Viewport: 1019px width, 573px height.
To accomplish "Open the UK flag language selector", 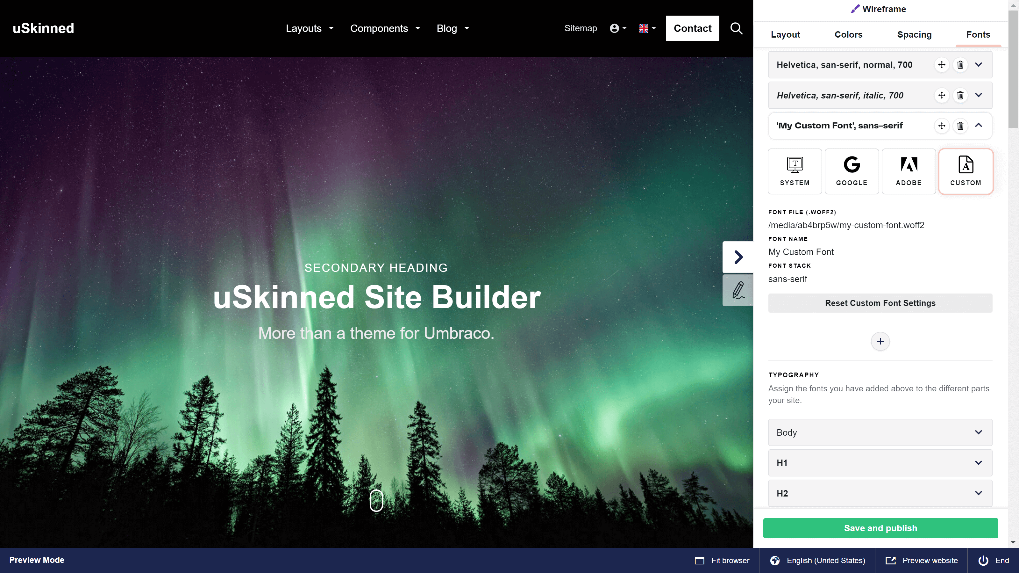I will tap(647, 28).
